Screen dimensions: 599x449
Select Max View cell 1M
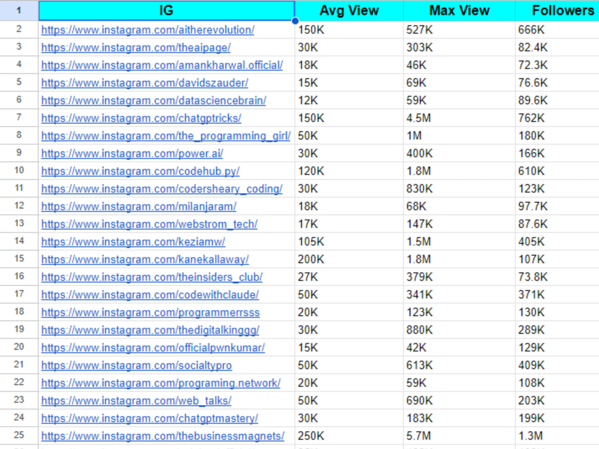(459, 135)
